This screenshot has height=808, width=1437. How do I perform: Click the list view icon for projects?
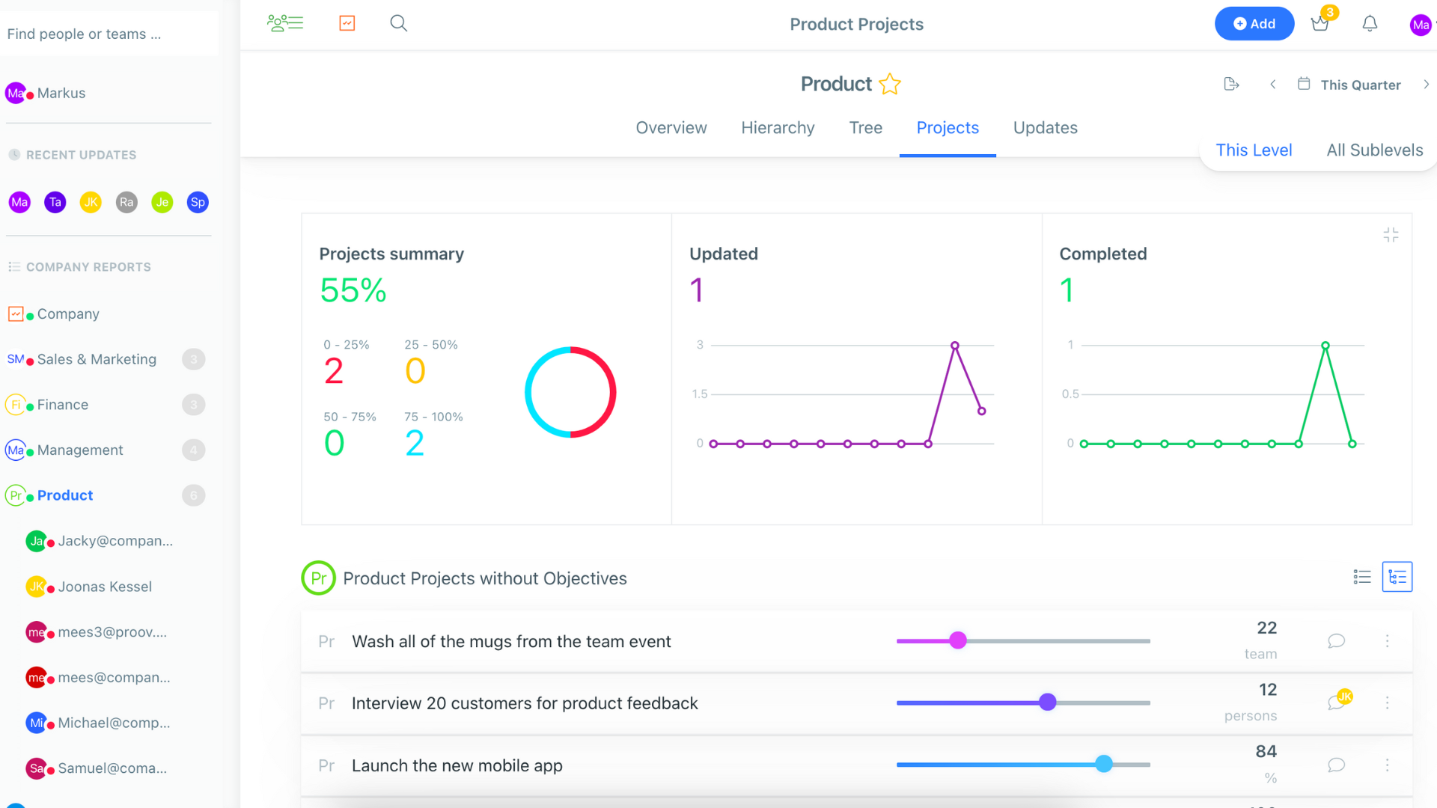coord(1362,577)
